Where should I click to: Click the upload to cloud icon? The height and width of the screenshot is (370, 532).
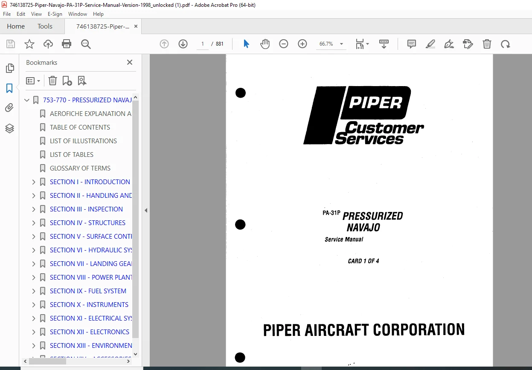(48, 44)
